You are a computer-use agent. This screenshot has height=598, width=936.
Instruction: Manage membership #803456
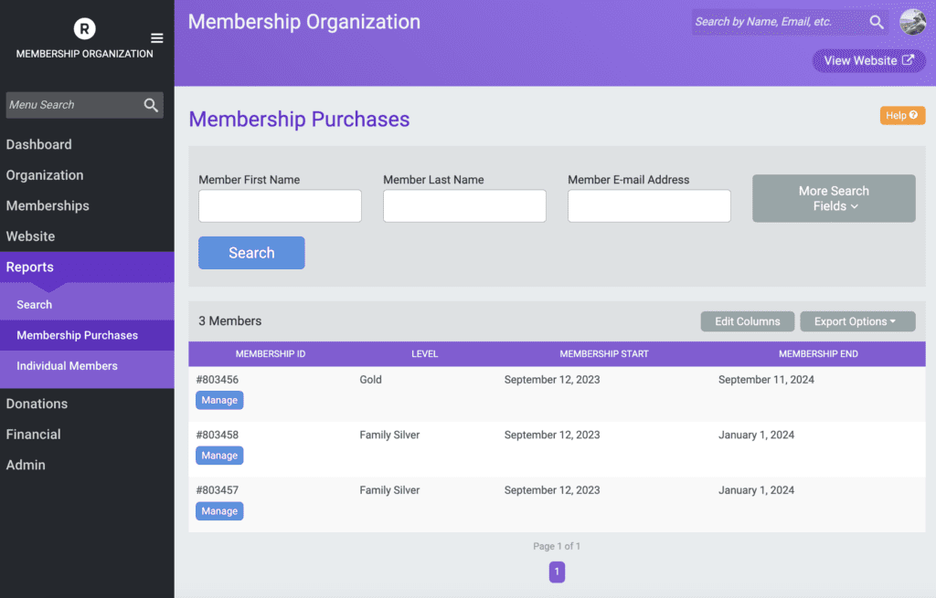click(219, 400)
